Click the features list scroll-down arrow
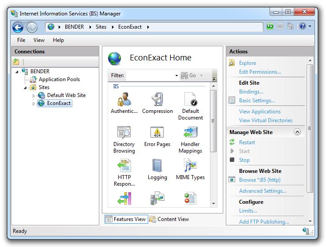This screenshot has height=247, width=326. [214, 203]
